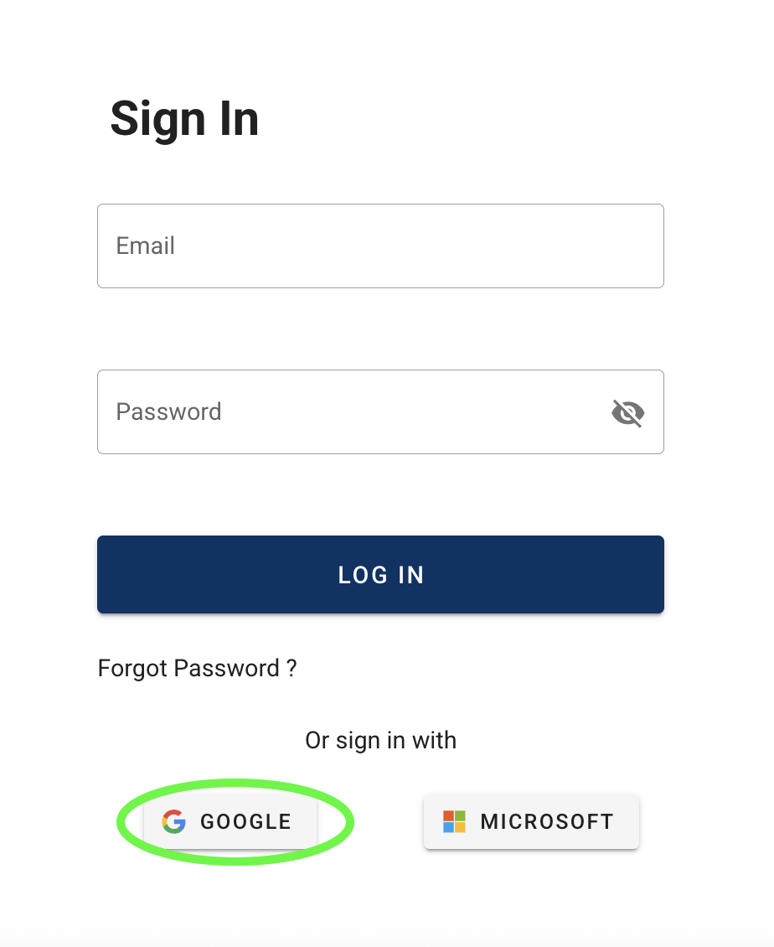Focus the Email input field

click(x=380, y=246)
